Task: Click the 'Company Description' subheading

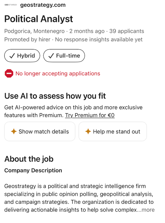Action: click(33, 170)
